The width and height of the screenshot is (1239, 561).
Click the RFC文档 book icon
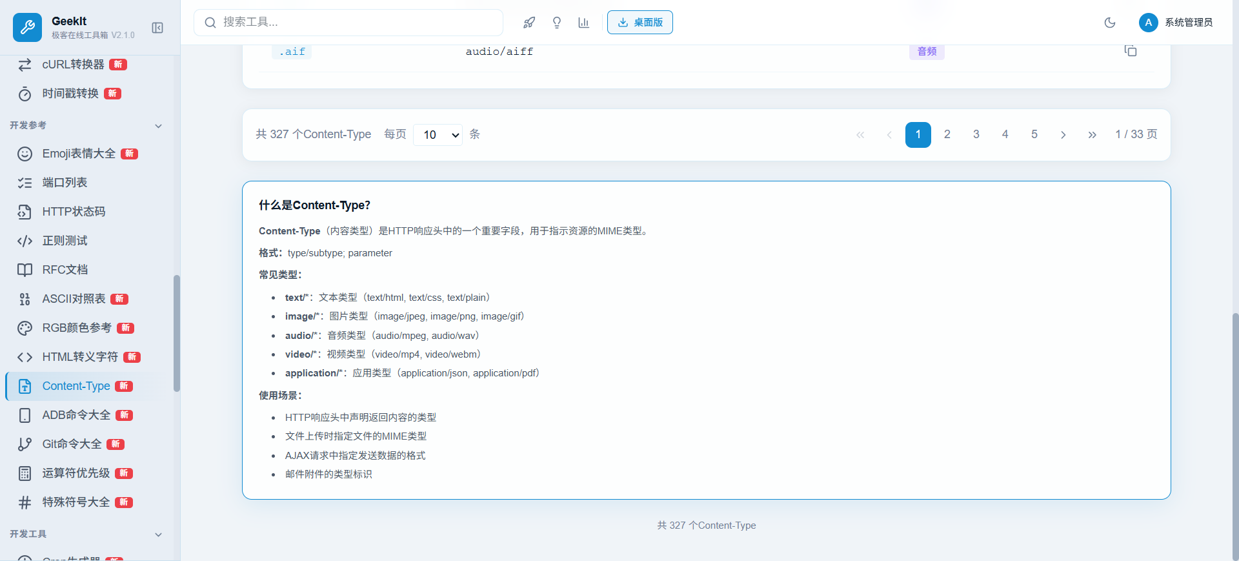25,270
